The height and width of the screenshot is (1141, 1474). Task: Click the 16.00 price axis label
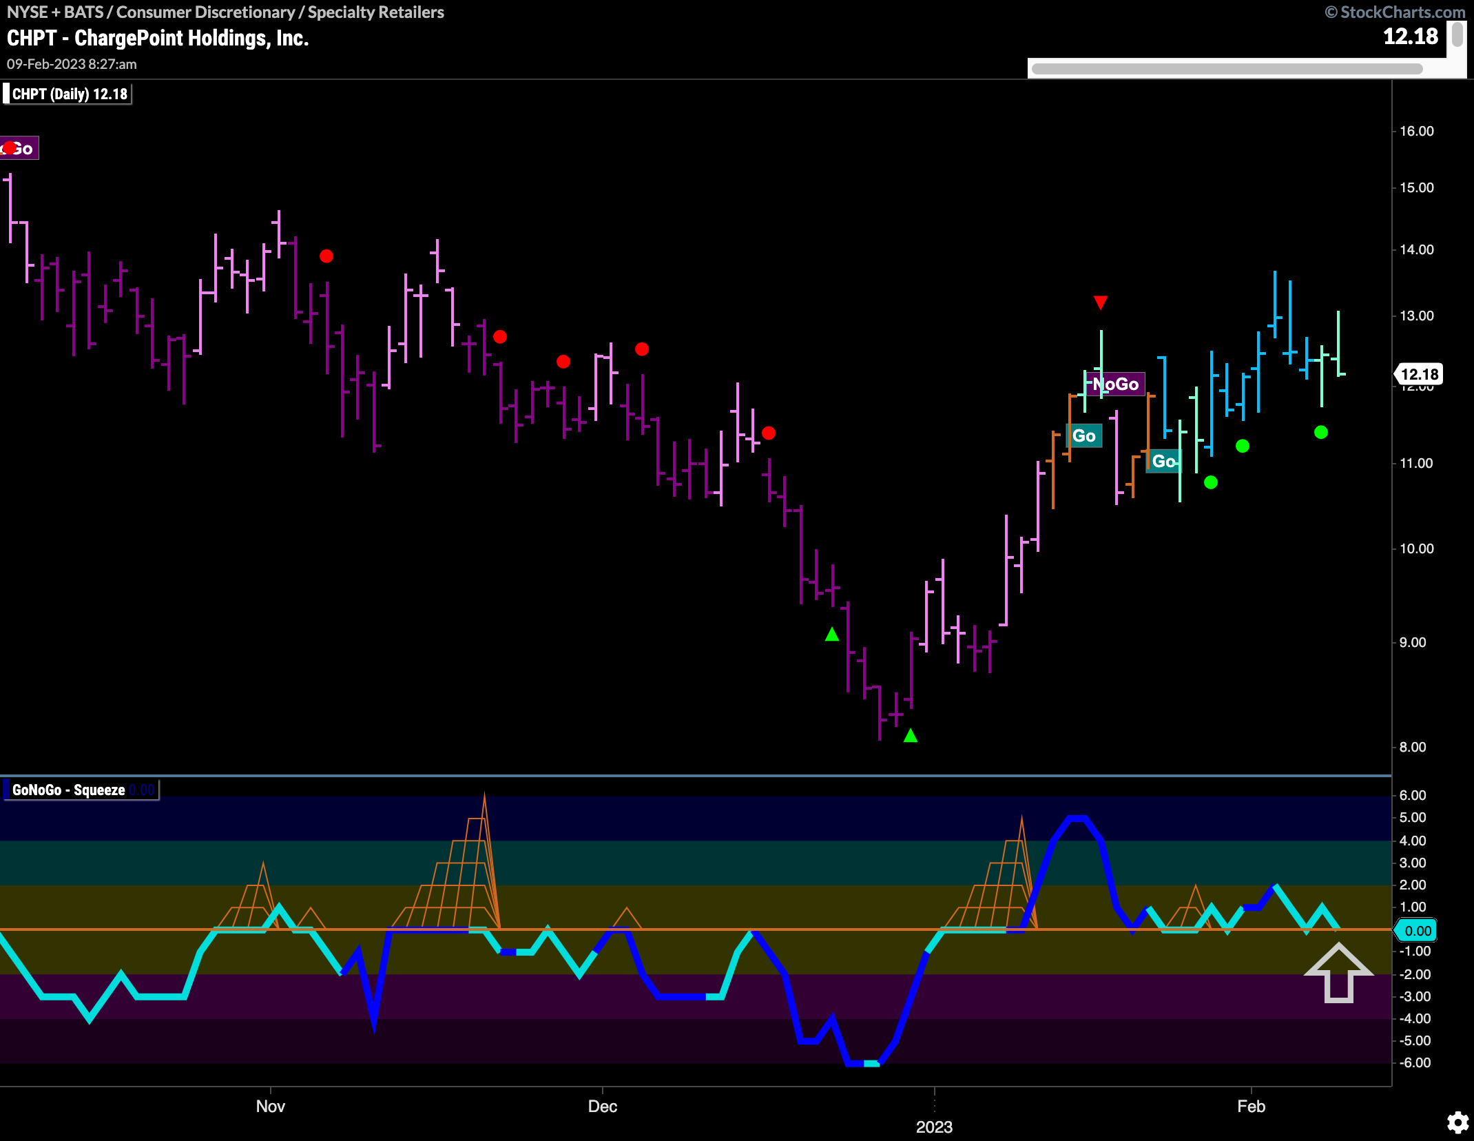tap(1417, 131)
